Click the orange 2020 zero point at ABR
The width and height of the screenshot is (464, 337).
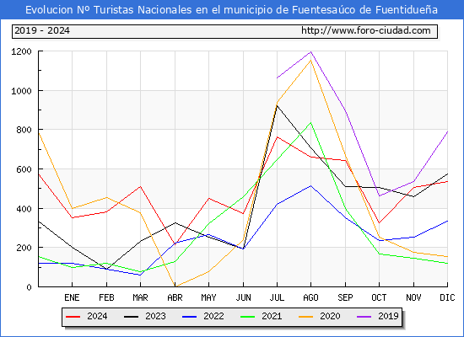pos(175,286)
